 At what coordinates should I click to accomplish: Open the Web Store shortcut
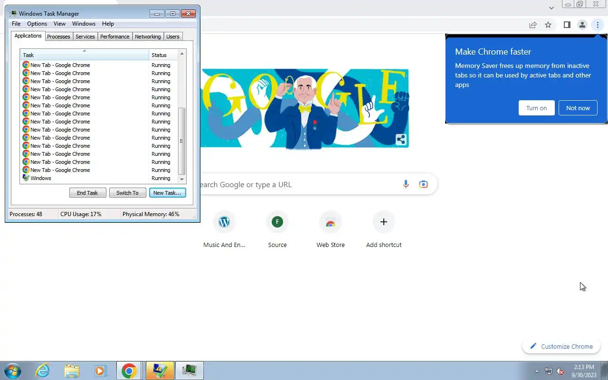click(x=331, y=230)
